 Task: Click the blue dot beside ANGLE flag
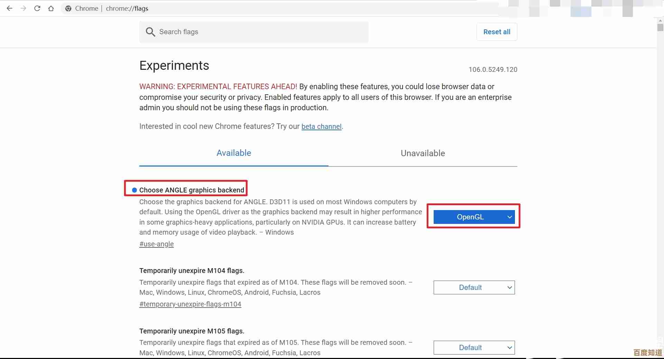tap(135, 190)
